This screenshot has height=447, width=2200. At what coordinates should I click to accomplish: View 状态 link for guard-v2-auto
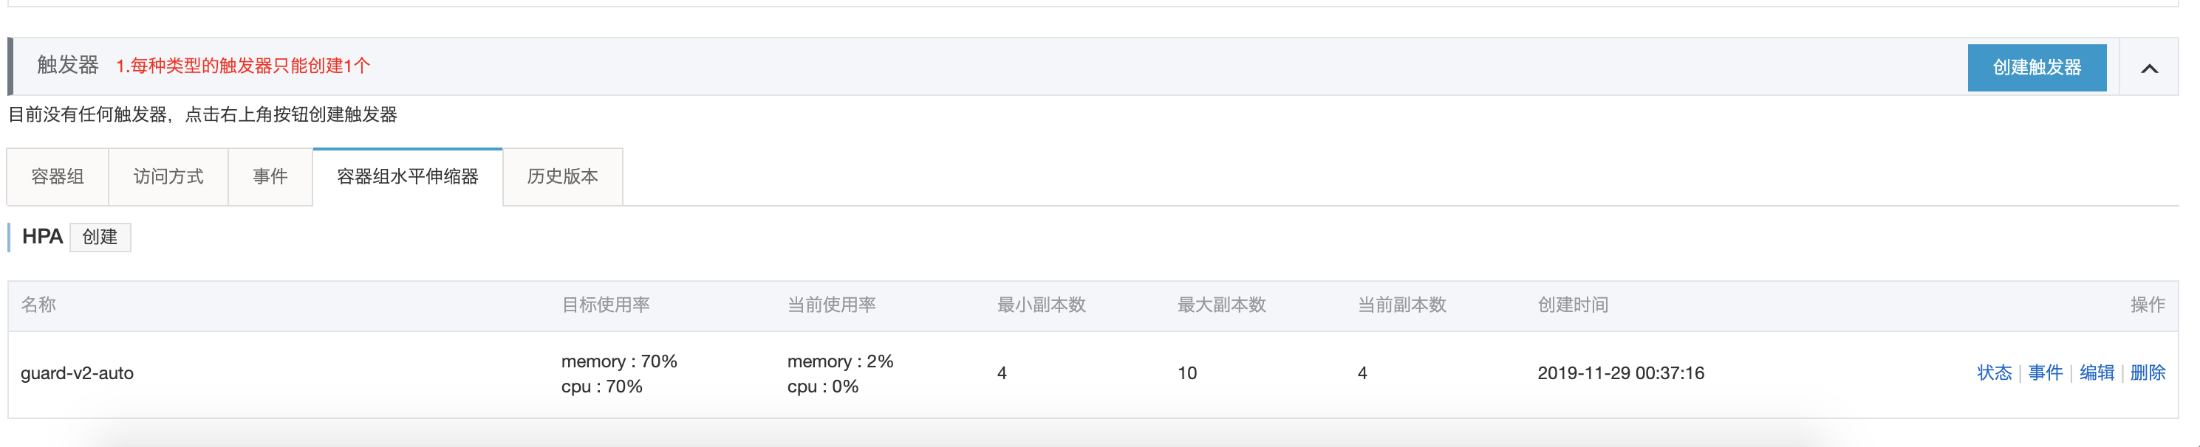[1993, 372]
